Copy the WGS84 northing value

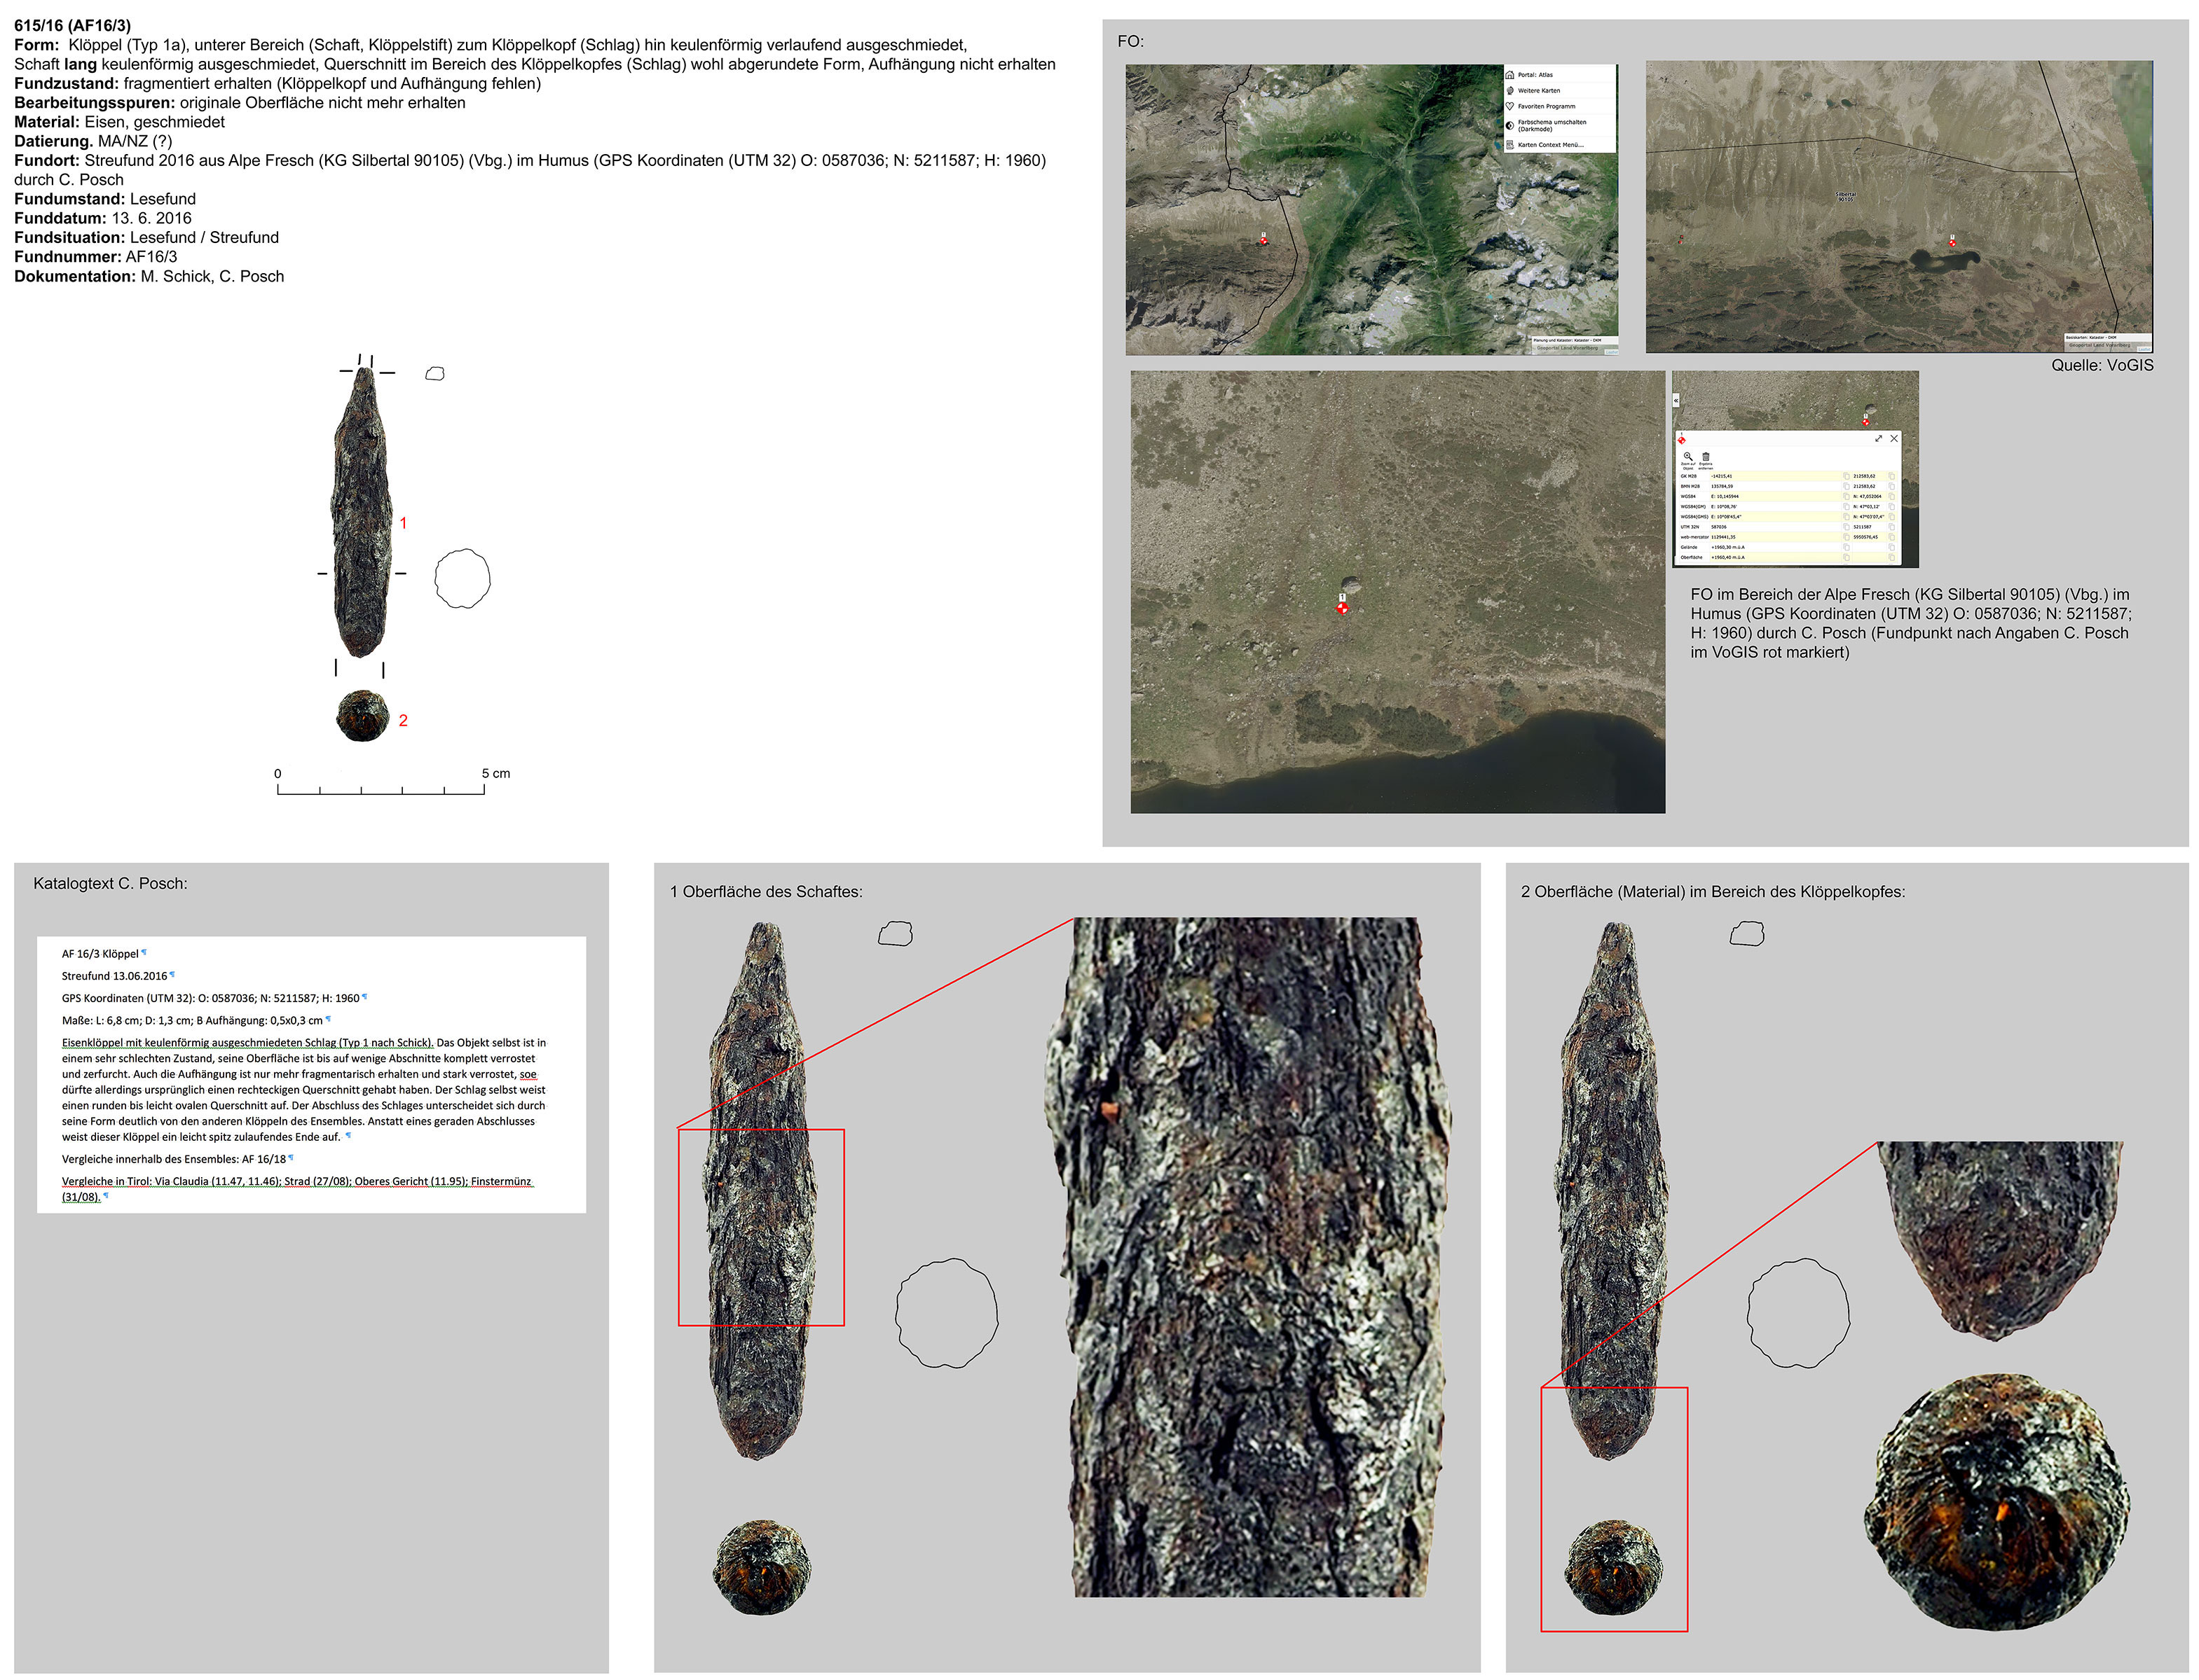(x=1892, y=497)
